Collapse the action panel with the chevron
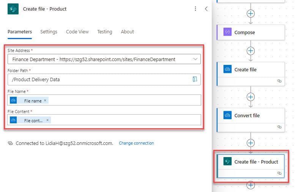Image resolution: width=296 pixels, height=192 pixels. click(206, 9)
